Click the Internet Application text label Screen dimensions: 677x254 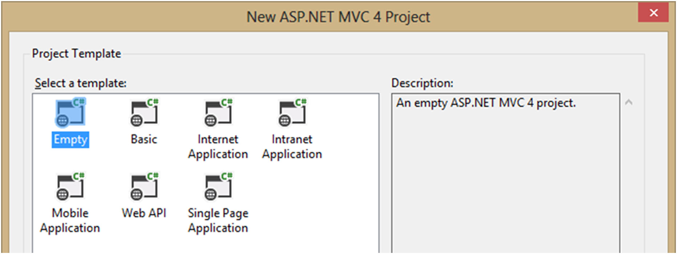[218, 147]
